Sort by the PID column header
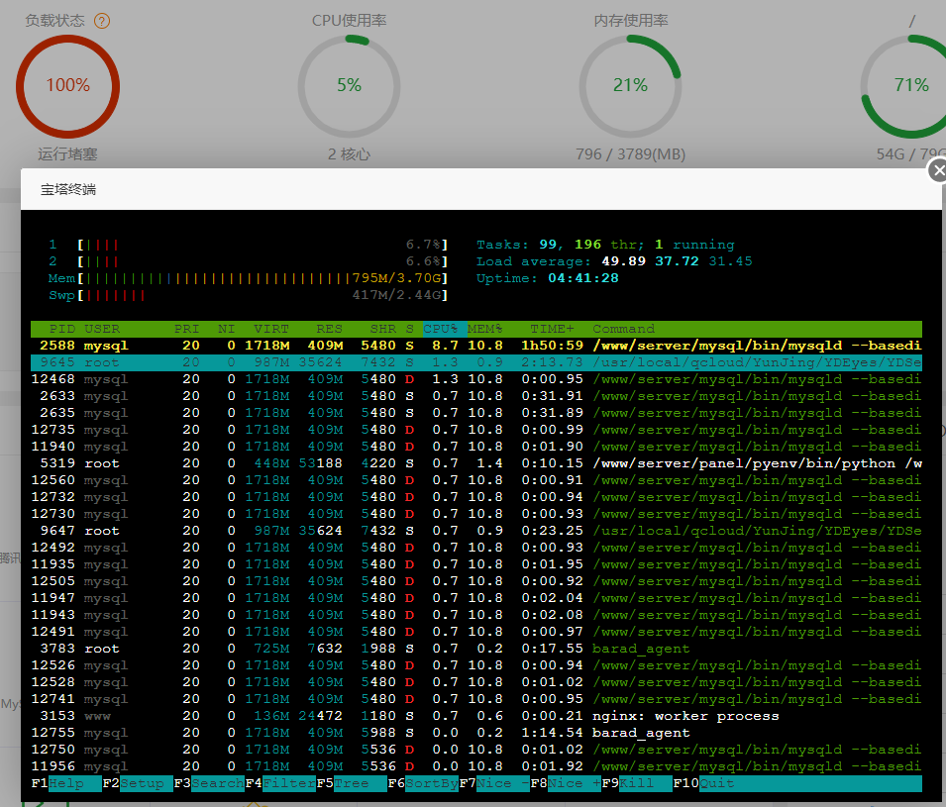Viewport: 946px width, 807px height. click(62, 329)
